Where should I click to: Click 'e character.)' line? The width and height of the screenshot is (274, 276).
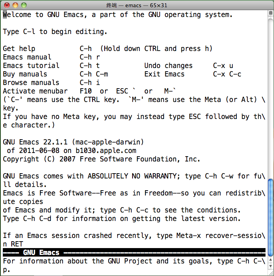(x=29, y=125)
